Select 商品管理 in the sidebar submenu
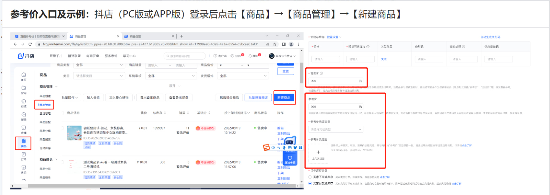This screenshot has height=195, width=550. point(45,105)
